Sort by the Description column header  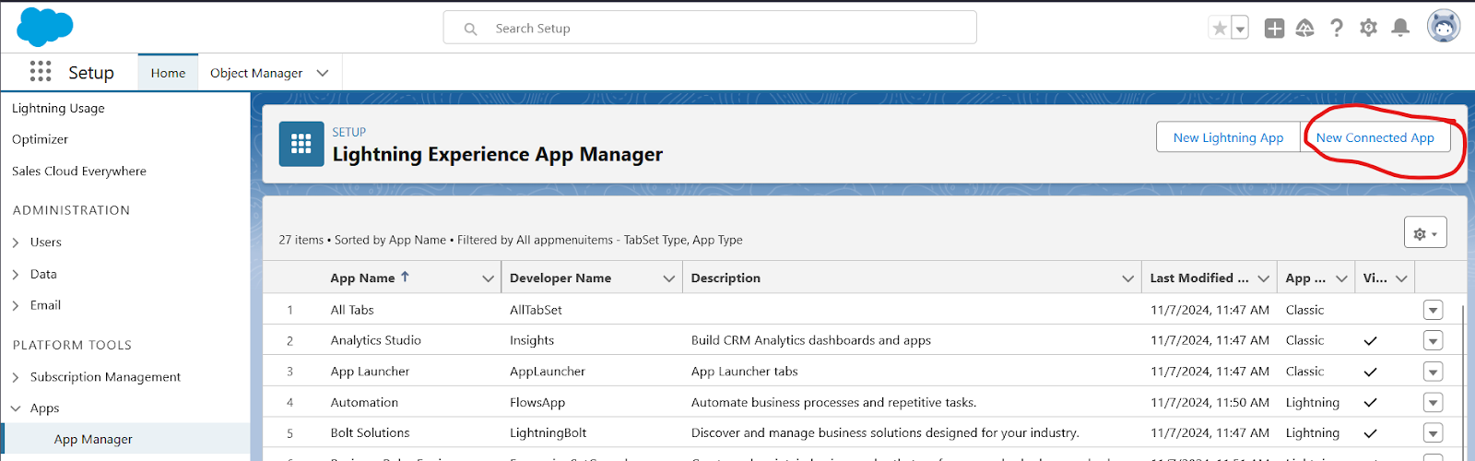click(726, 278)
